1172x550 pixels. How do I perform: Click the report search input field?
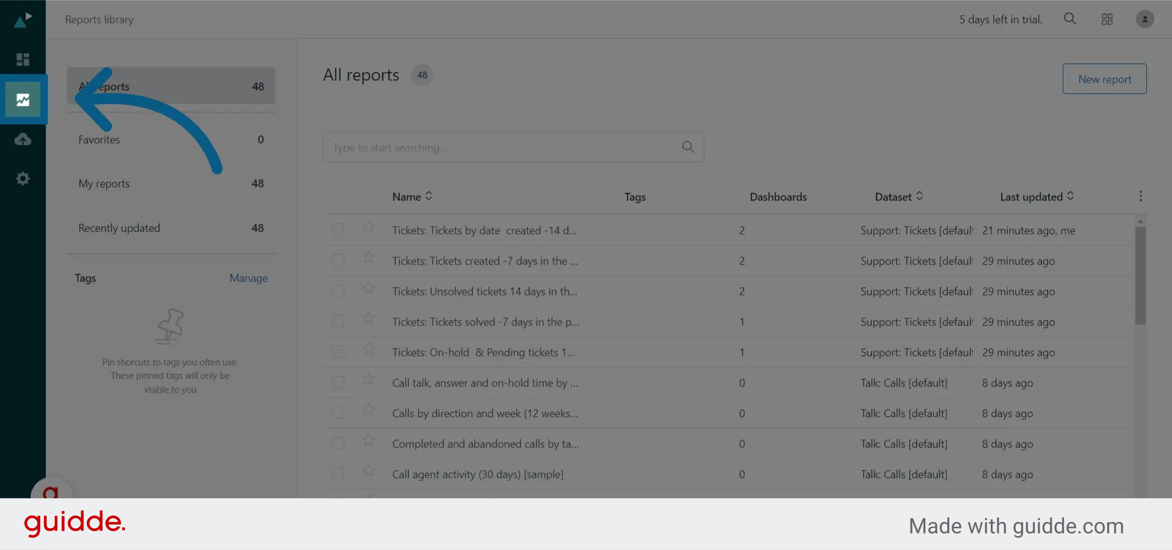513,147
